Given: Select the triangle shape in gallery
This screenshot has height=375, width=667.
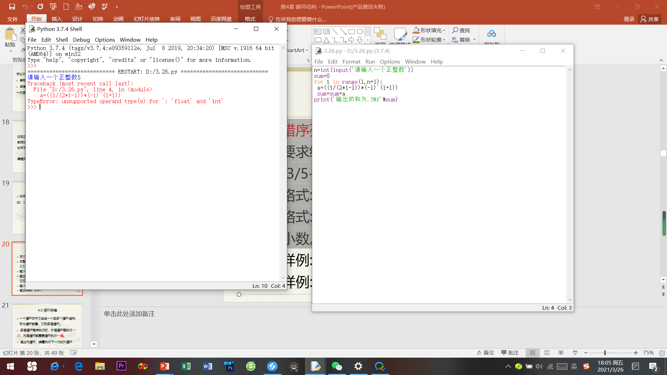Looking at the screenshot, I should 327,40.
